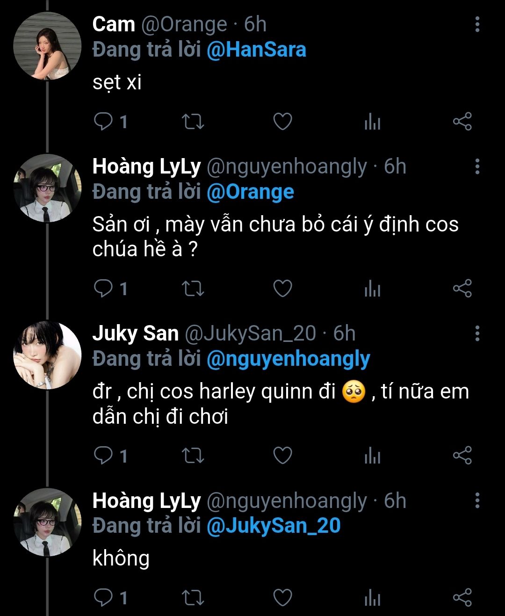Open the @HanSara mention link
This screenshot has height=616, width=505.
[x=256, y=50]
